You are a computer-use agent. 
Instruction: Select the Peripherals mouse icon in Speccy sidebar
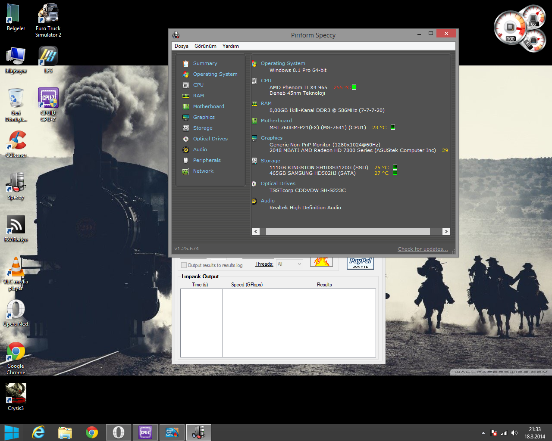pos(186,160)
